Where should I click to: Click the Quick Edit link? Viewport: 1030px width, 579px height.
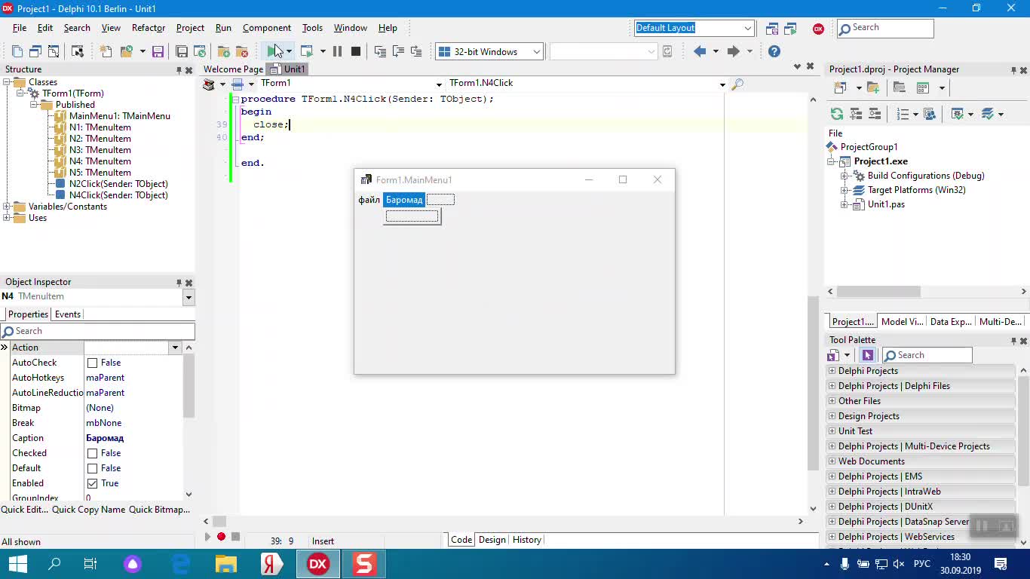(x=24, y=510)
